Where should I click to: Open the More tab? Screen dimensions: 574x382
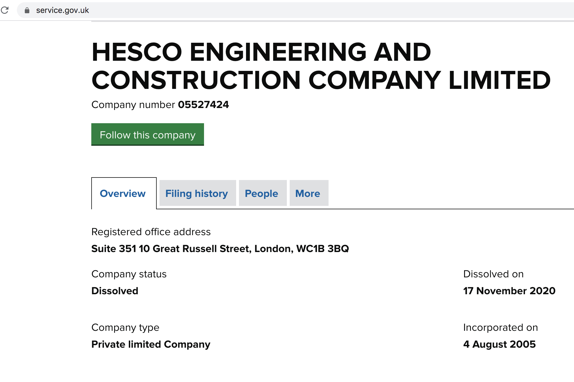308,194
